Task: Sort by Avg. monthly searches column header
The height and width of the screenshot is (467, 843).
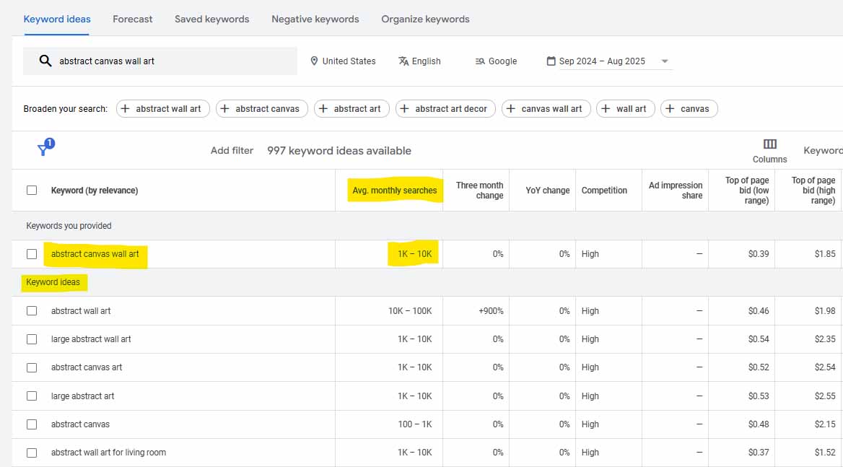Action: [394, 190]
